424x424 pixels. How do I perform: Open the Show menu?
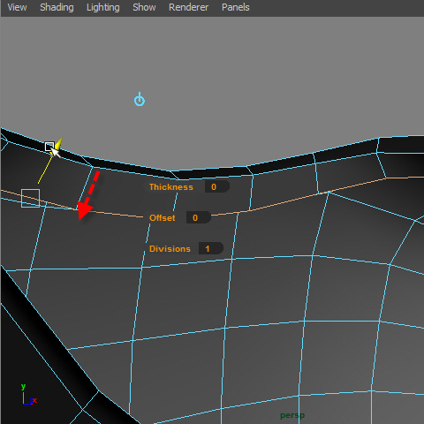pos(144,7)
